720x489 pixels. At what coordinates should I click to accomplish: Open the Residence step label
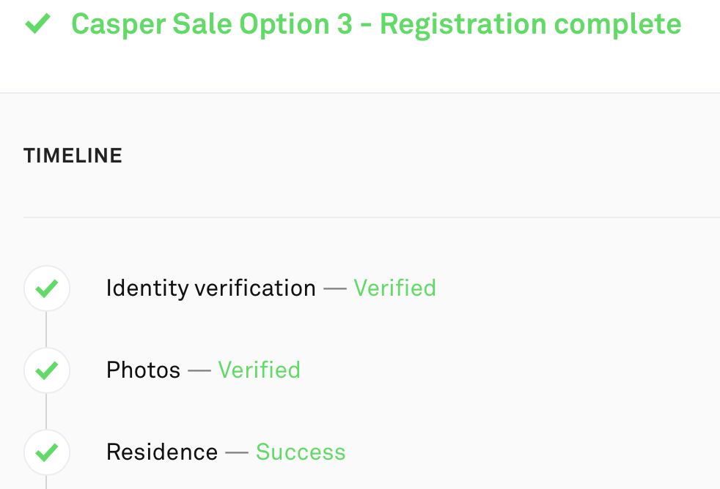[162, 452]
